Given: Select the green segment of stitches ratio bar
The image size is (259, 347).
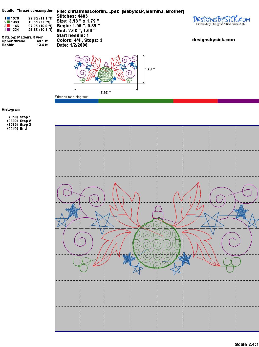Looking at the screenshot, I should pyautogui.click(x=136, y=101).
